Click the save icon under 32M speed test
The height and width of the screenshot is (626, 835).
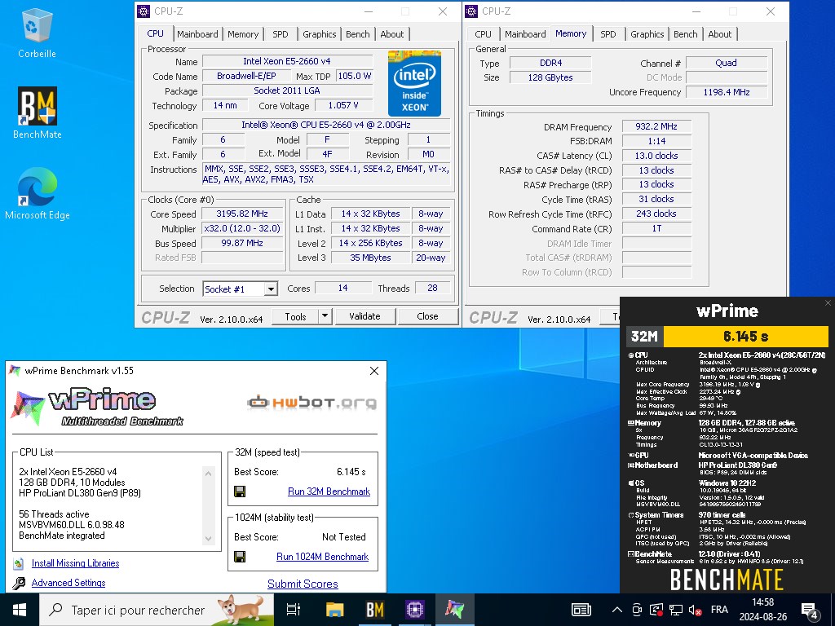[x=240, y=492]
